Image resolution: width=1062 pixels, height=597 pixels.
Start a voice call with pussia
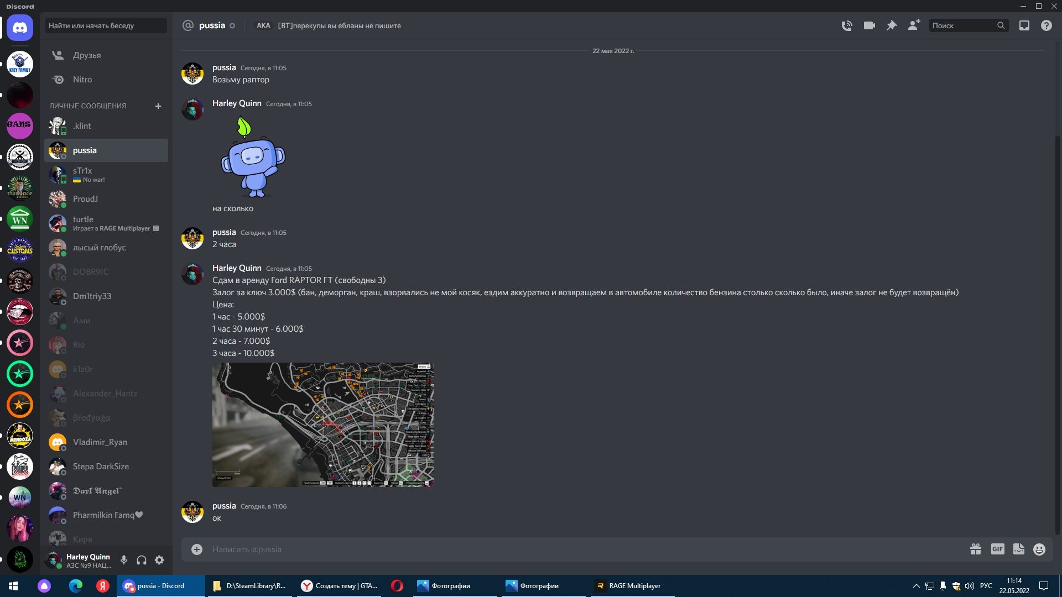click(x=847, y=25)
